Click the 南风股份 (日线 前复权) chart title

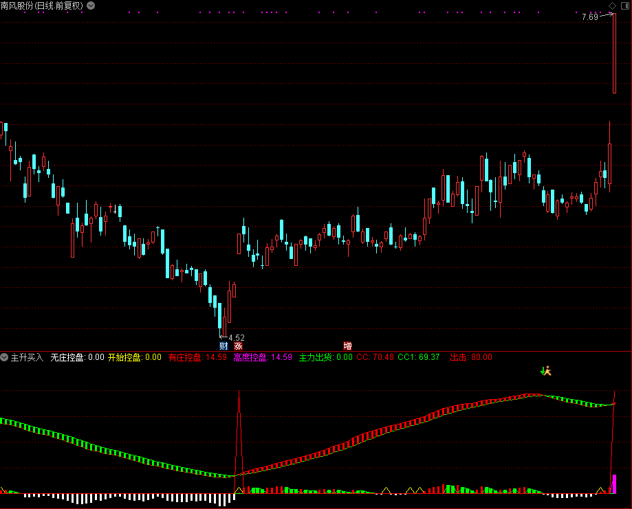(43, 5)
